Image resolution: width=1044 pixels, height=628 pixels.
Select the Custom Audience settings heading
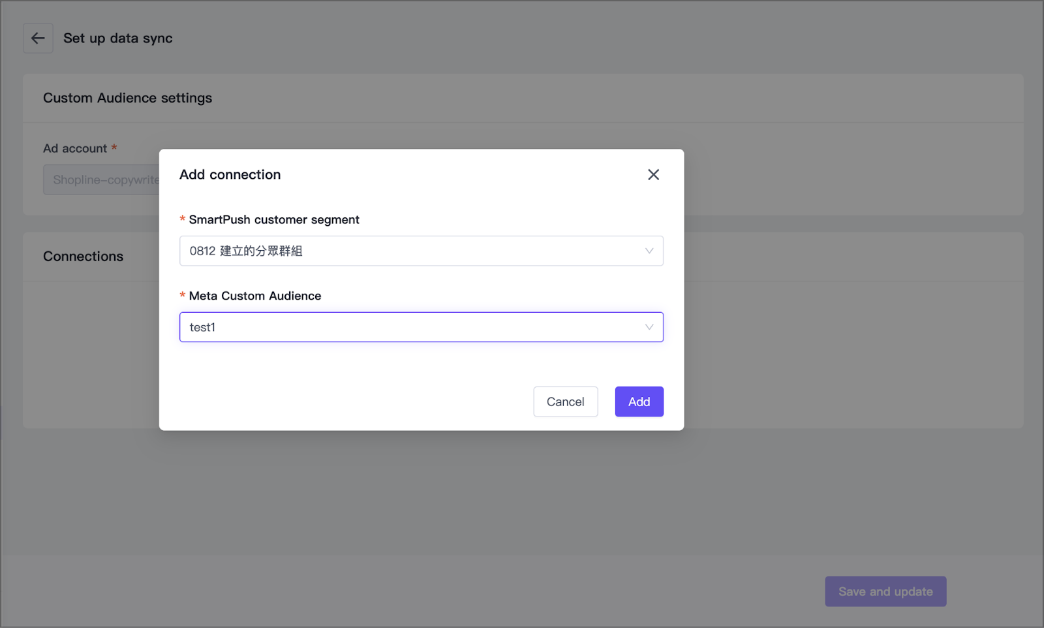(128, 98)
